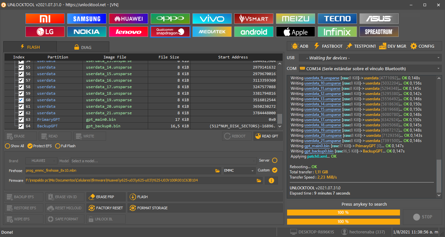Viewport: 445px width, 237px height.
Task: Select the Android tile
Action: pyautogui.click(x=254, y=32)
